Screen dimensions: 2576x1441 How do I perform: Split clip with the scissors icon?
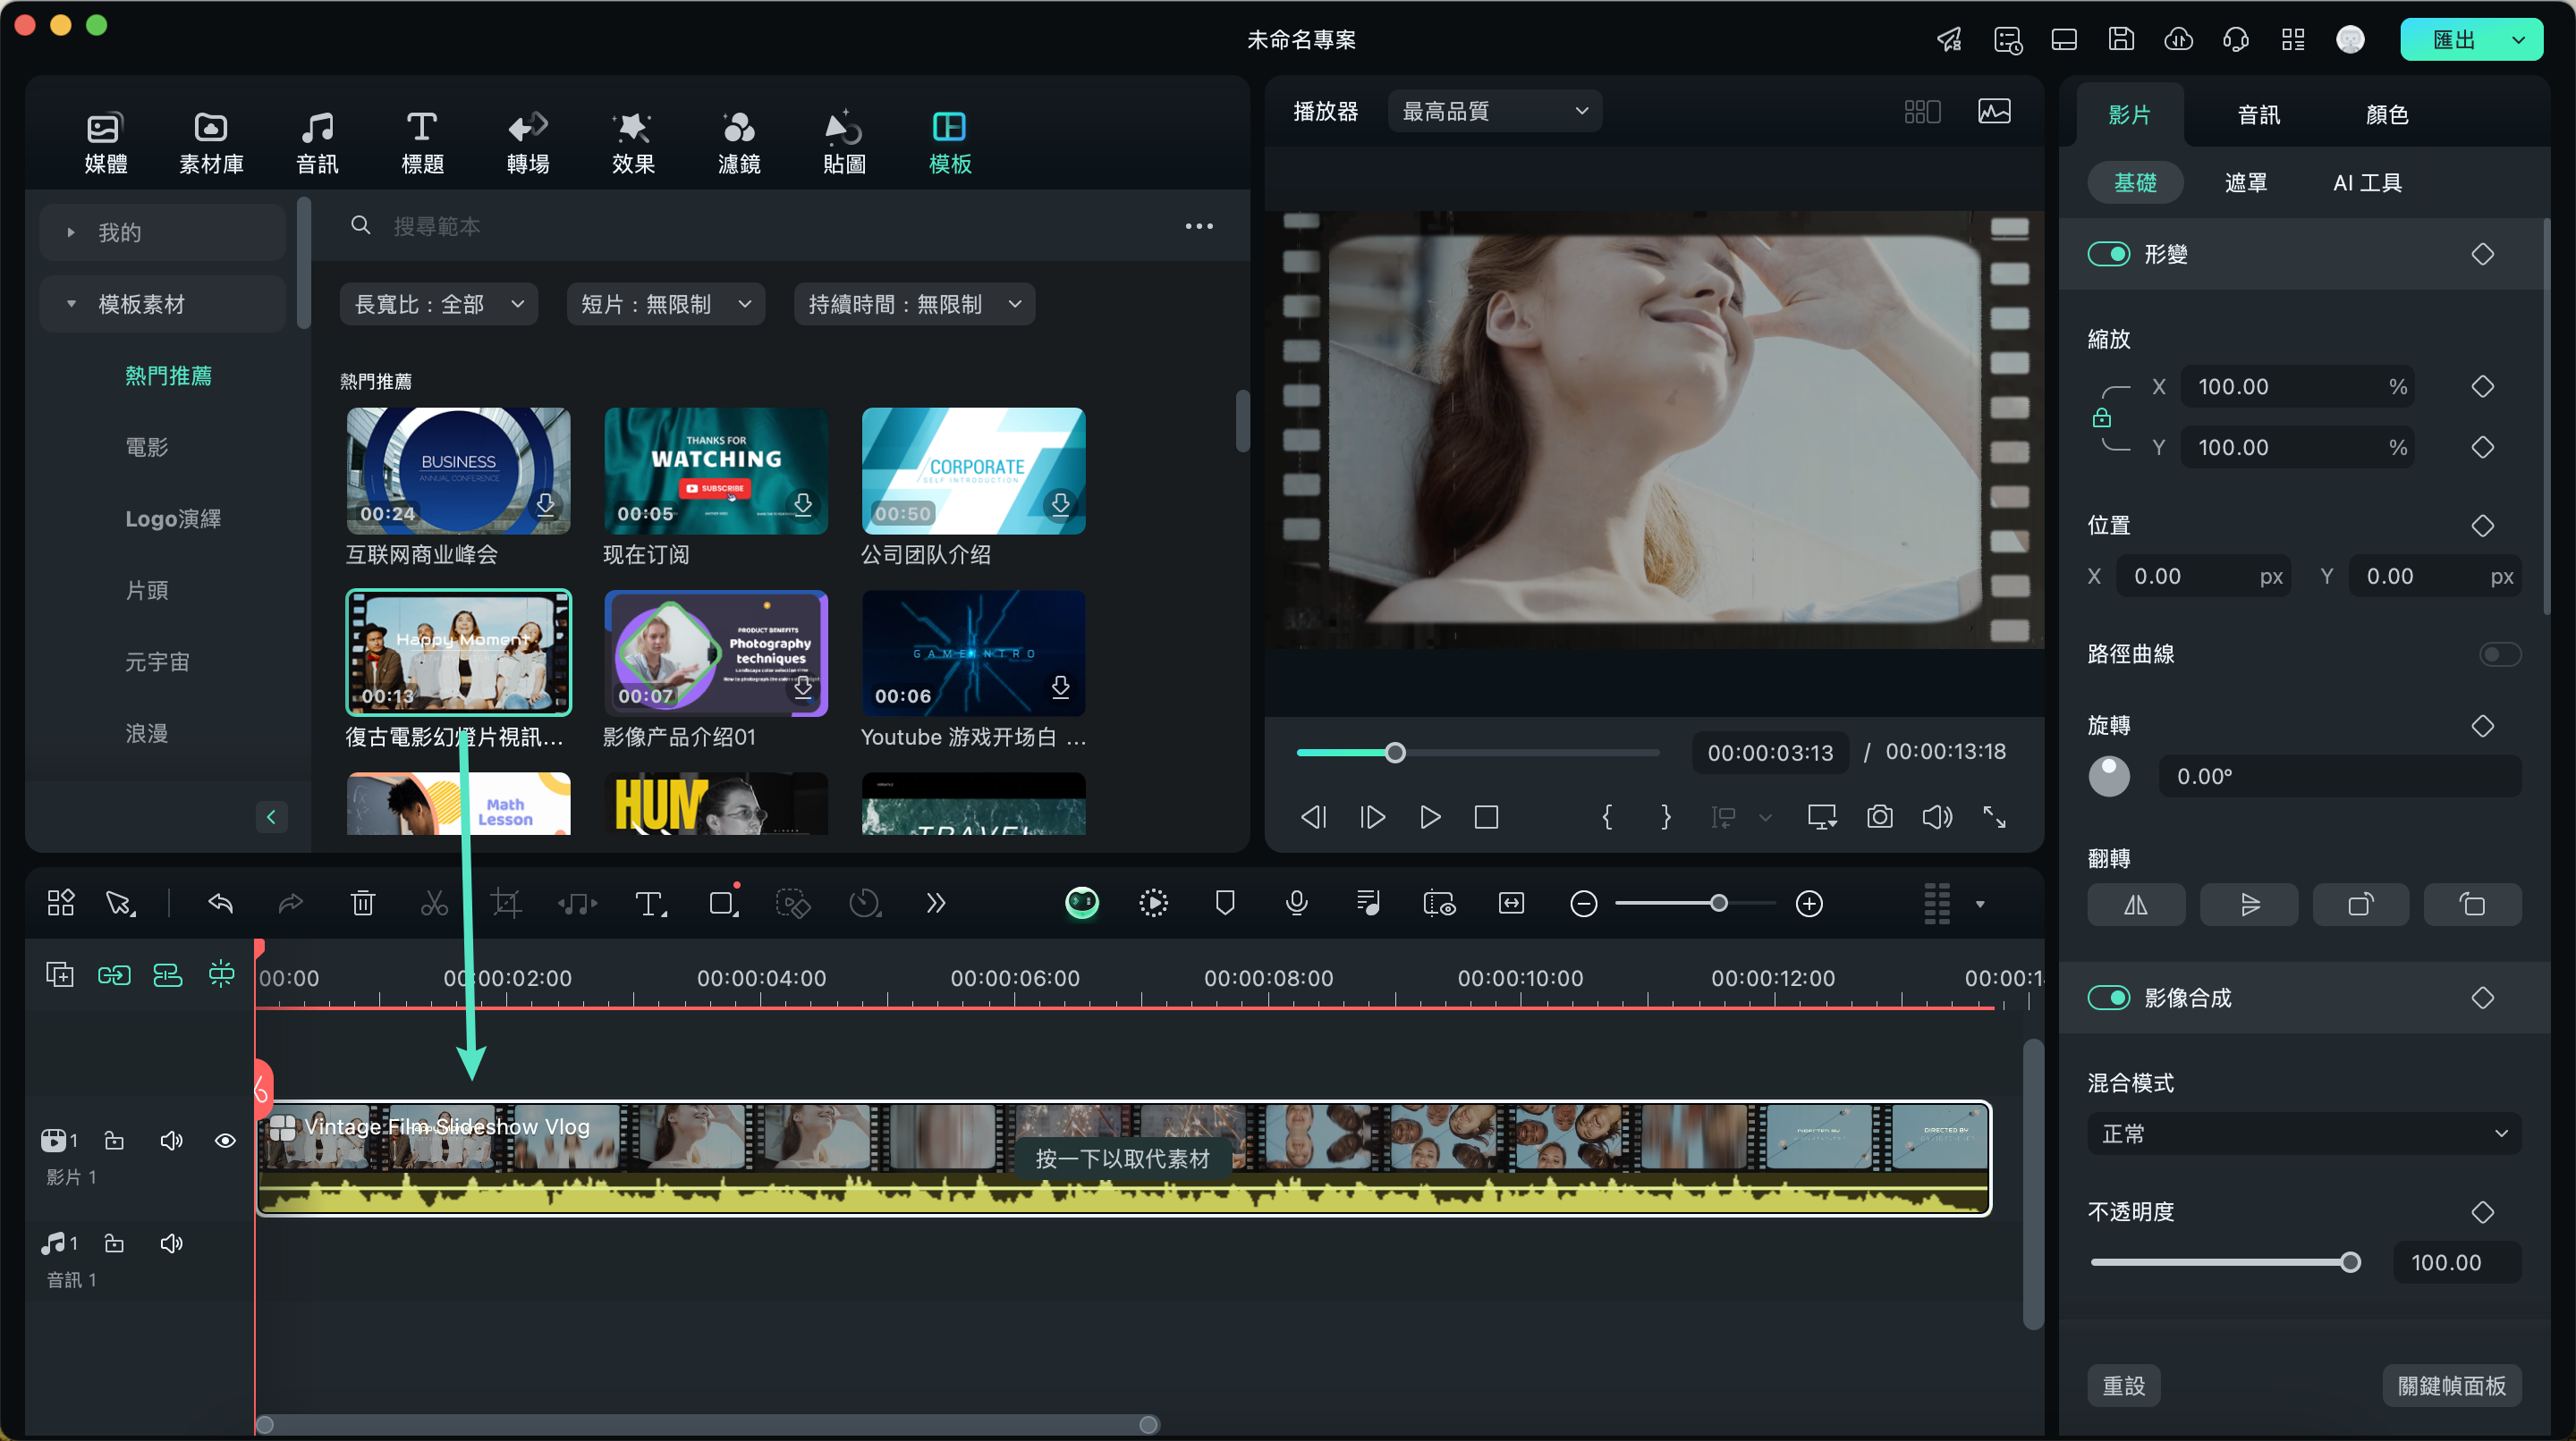coord(434,904)
